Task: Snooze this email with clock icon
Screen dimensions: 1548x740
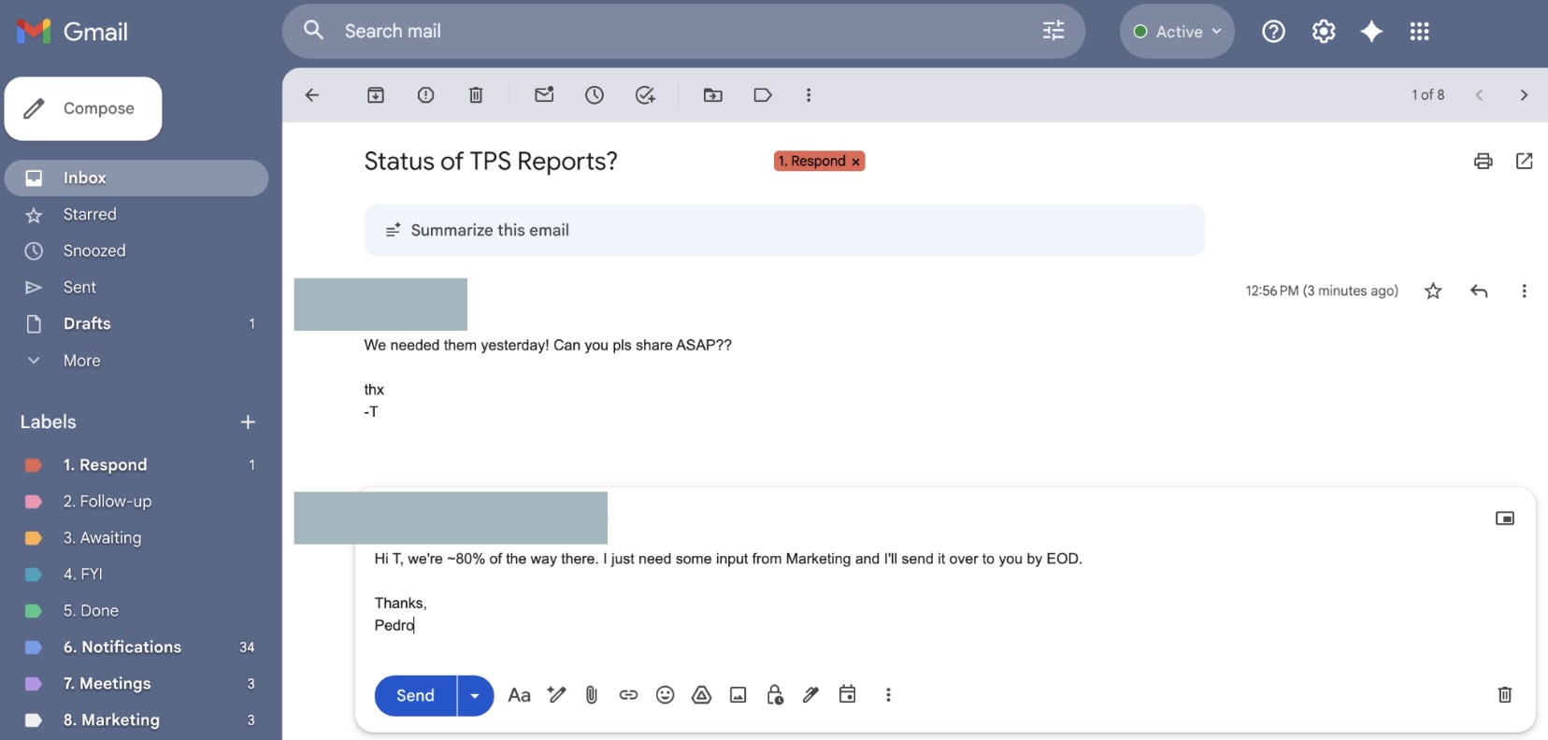Action: pos(595,95)
